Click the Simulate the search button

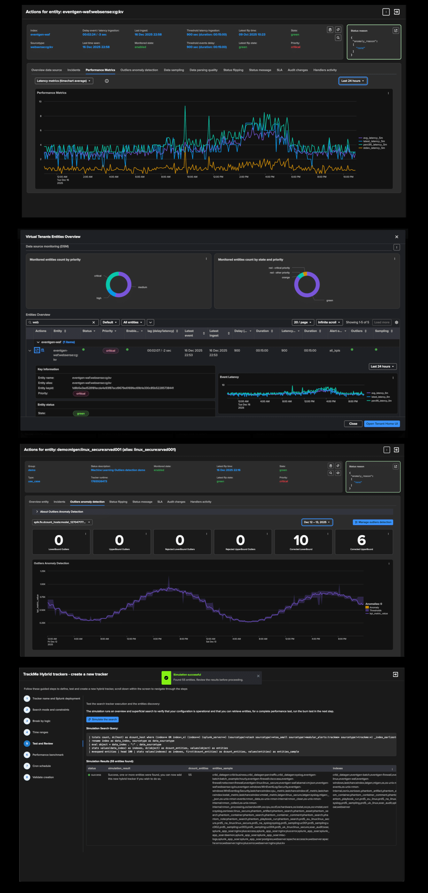[x=102, y=719]
